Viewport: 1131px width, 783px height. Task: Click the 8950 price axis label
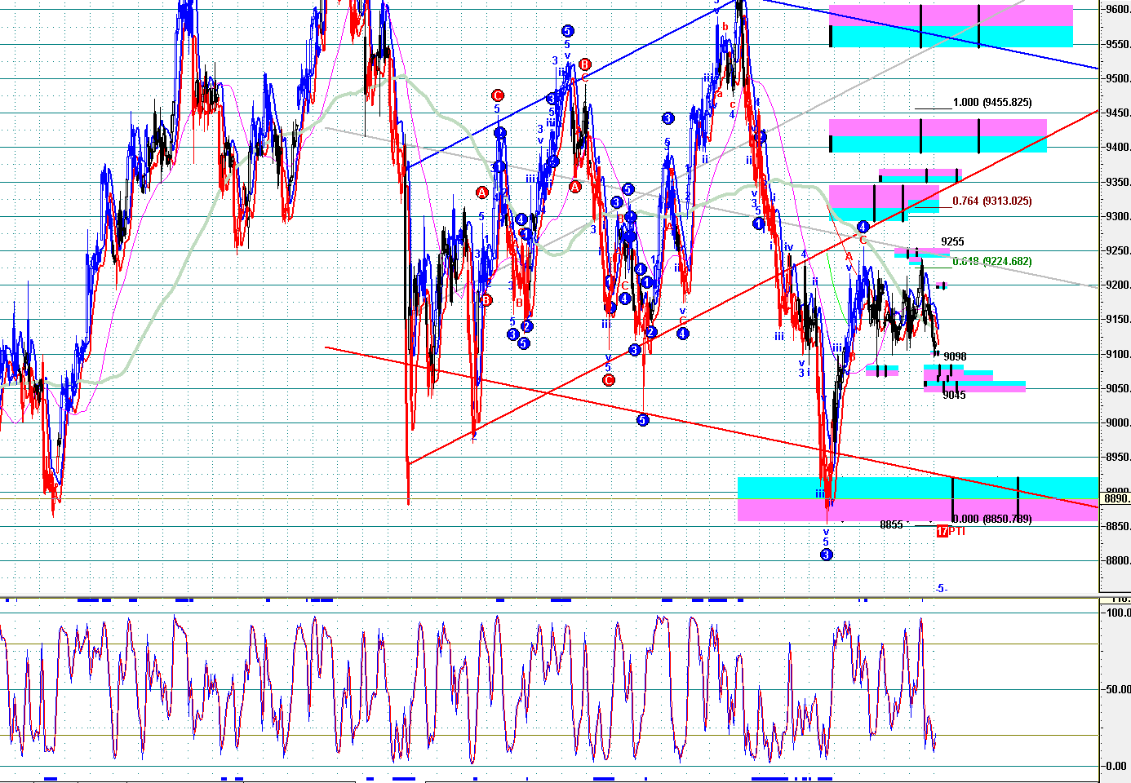click(x=1118, y=458)
